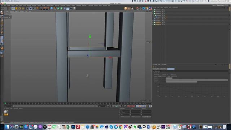Image resolution: width=231 pixels, height=130 pixels.
Task: Switch to Model mode icon
Action: pos(2,17)
